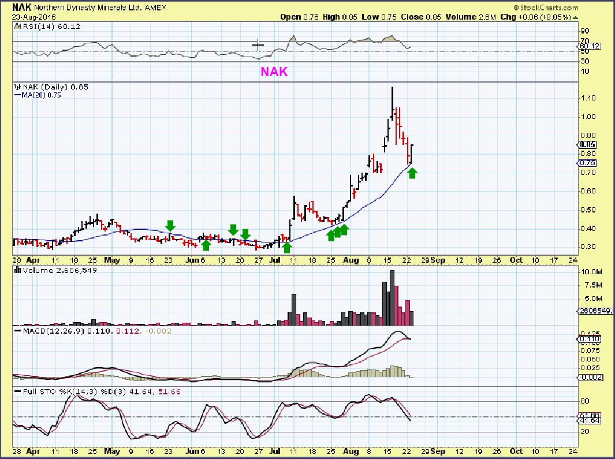This screenshot has height=459, width=615.
Task: Click the MACD(12,26,9) label text
Action: coord(54,331)
